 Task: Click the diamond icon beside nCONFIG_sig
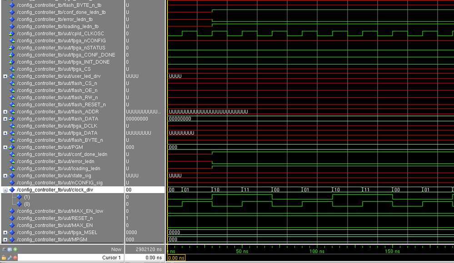point(12,183)
